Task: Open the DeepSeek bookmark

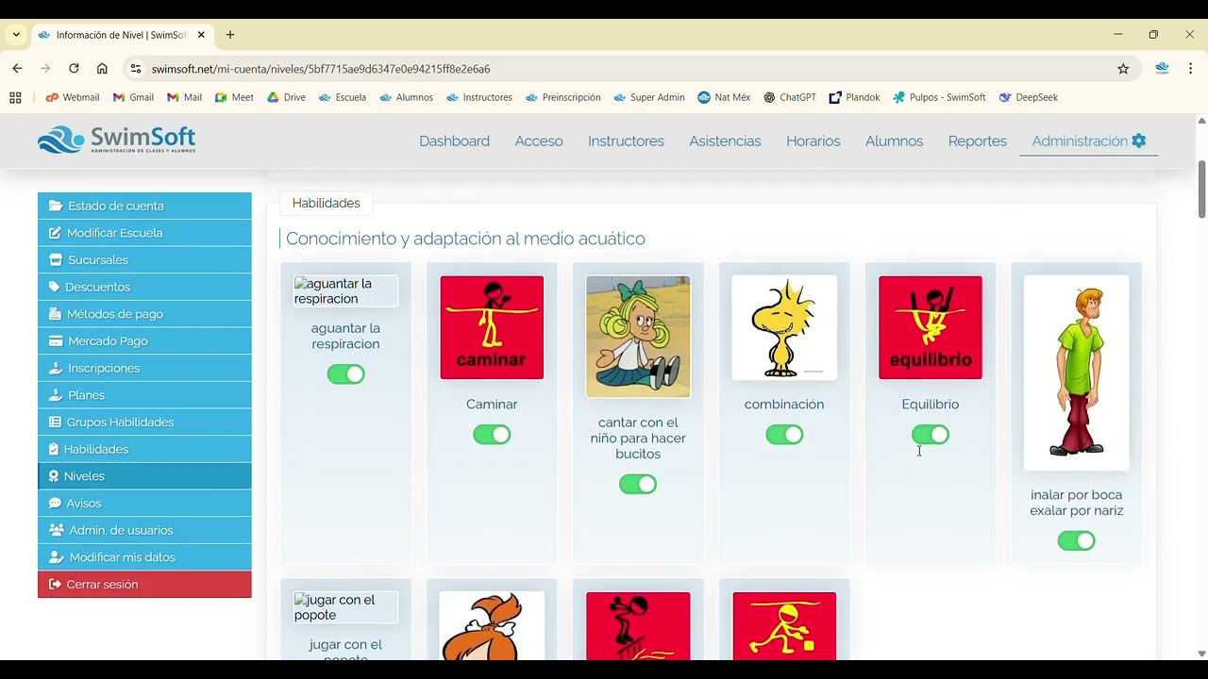Action: pyautogui.click(x=1028, y=97)
